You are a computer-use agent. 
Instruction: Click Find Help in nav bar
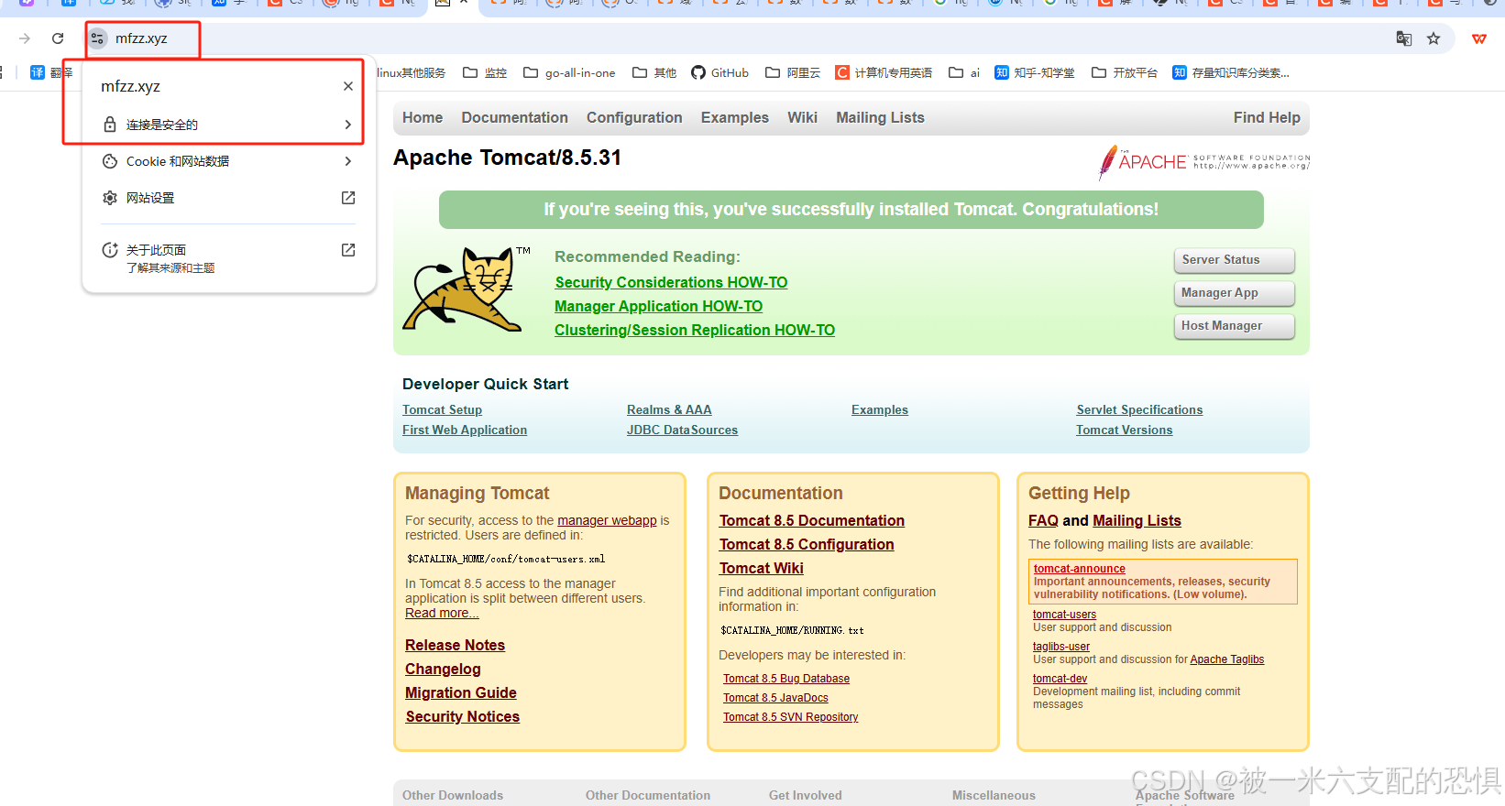pos(1267,118)
